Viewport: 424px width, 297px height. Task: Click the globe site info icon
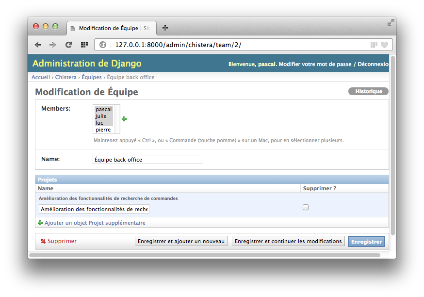[x=103, y=45]
